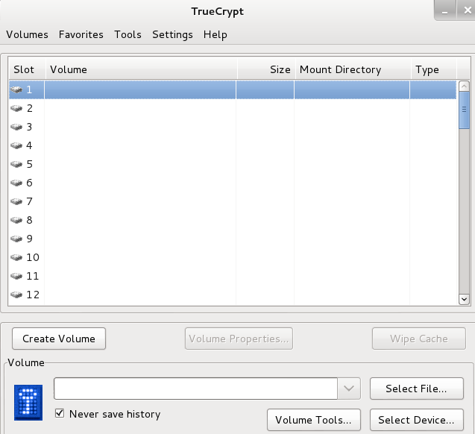Image resolution: width=475 pixels, height=434 pixels.
Task: Click the drive icon for slot 11
Action: click(16, 276)
